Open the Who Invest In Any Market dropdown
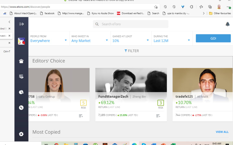Viewport: 233px width, 145px height. click(x=90, y=39)
